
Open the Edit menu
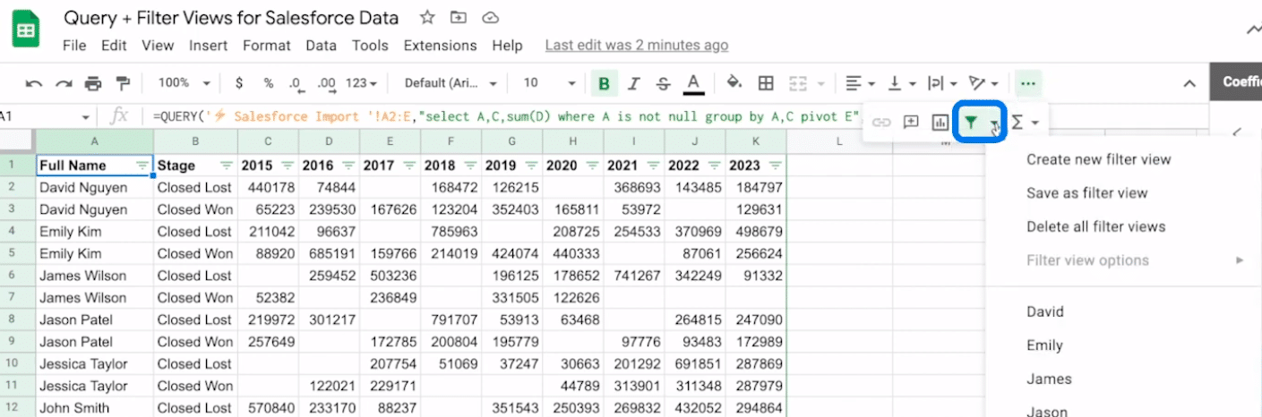(114, 46)
